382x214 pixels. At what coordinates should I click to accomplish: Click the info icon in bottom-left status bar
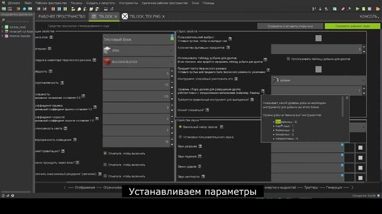(3, 196)
